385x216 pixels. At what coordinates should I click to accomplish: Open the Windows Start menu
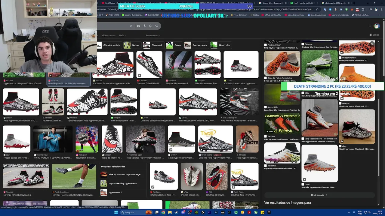coord(116,212)
